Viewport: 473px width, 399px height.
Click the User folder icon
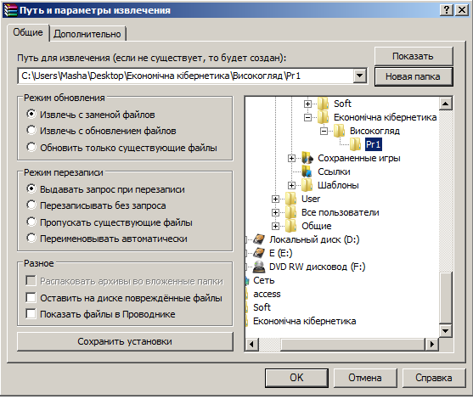(x=290, y=199)
